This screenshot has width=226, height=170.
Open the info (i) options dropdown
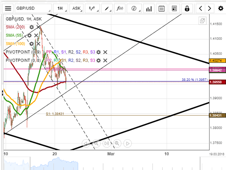(134, 9)
